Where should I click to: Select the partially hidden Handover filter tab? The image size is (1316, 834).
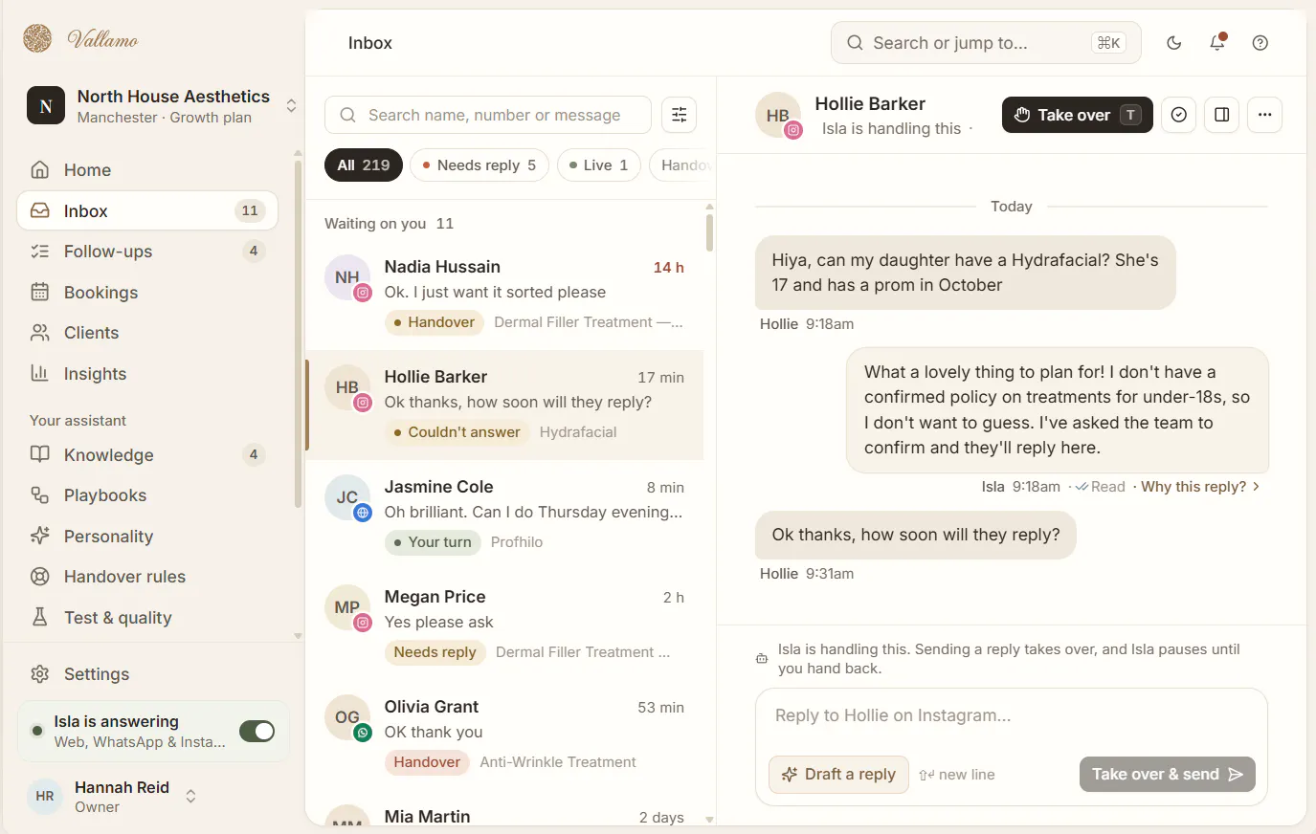tap(680, 165)
